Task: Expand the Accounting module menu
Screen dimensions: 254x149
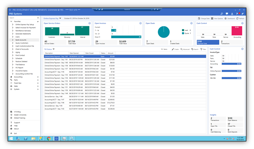Action: pos(38,77)
